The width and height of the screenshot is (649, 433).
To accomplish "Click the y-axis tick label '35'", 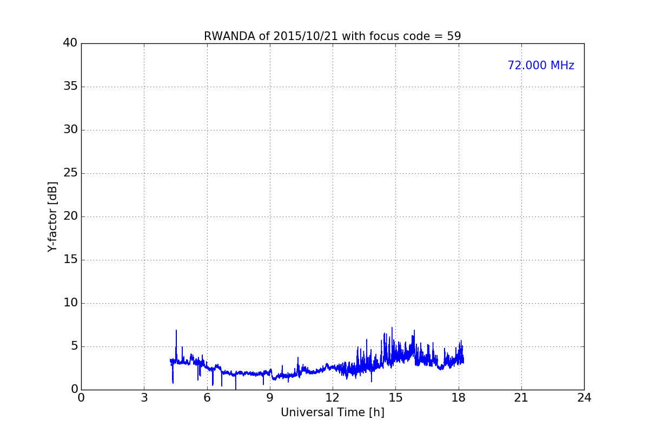I will click(x=70, y=87).
